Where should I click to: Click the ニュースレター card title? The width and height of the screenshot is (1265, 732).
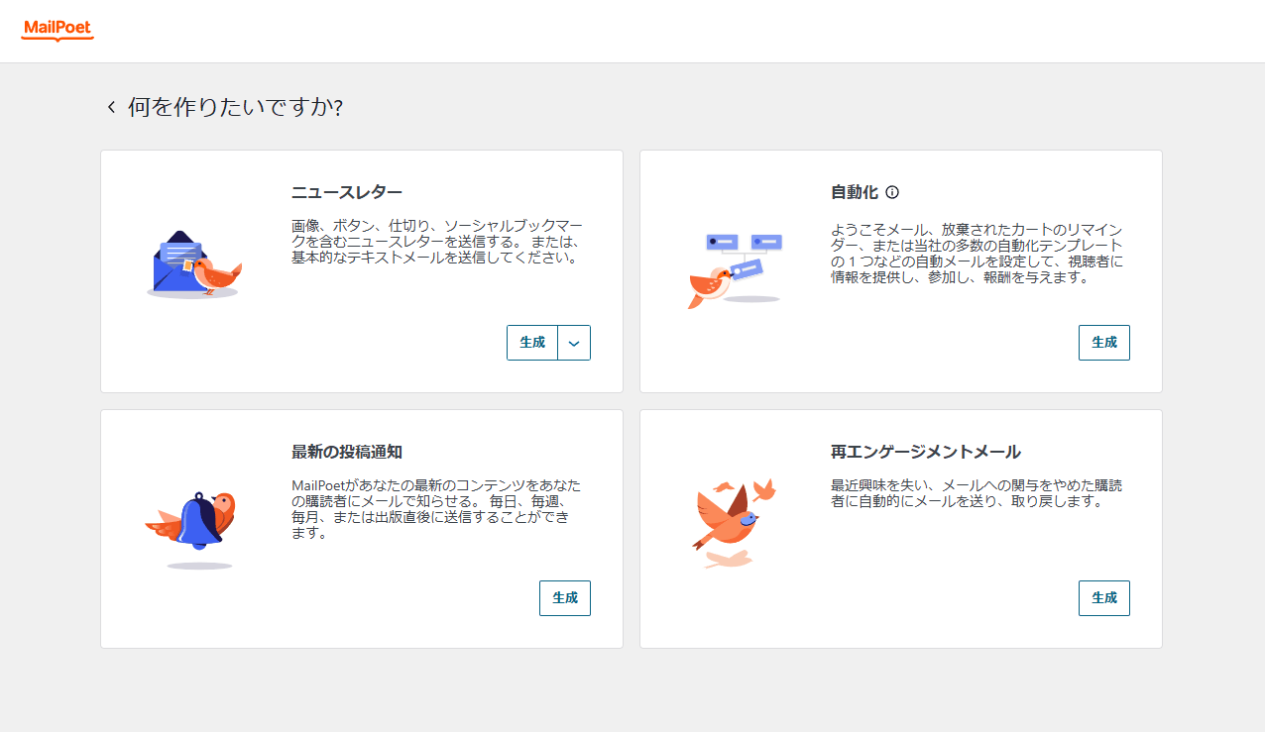[347, 192]
